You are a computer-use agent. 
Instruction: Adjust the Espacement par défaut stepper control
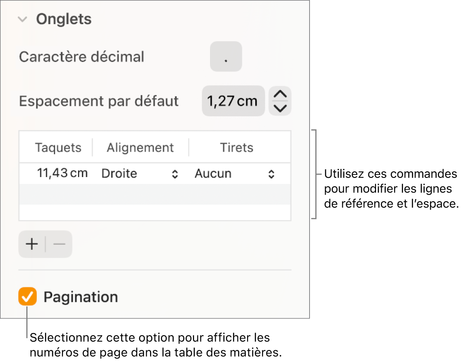tap(279, 101)
